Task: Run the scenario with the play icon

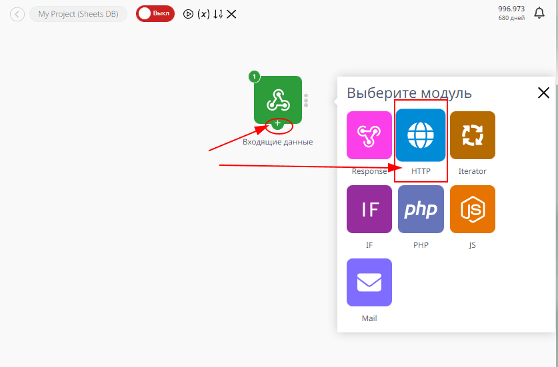Action: pos(188,14)
